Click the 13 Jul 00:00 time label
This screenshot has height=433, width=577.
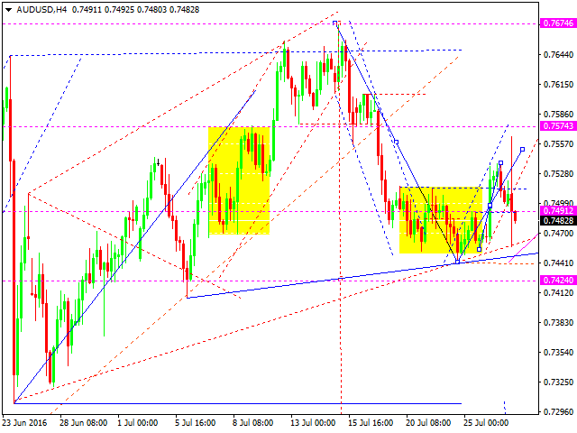(x=313, y=423)
